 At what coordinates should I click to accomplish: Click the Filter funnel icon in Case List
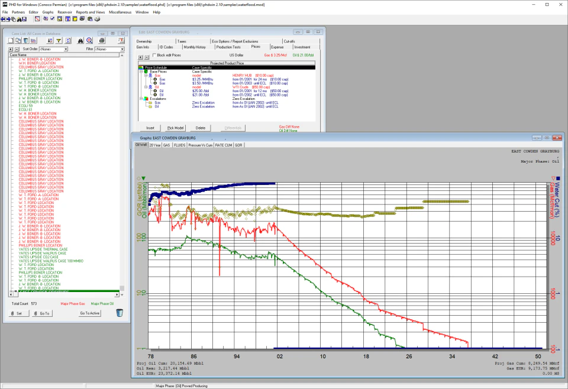click(59, 40)
